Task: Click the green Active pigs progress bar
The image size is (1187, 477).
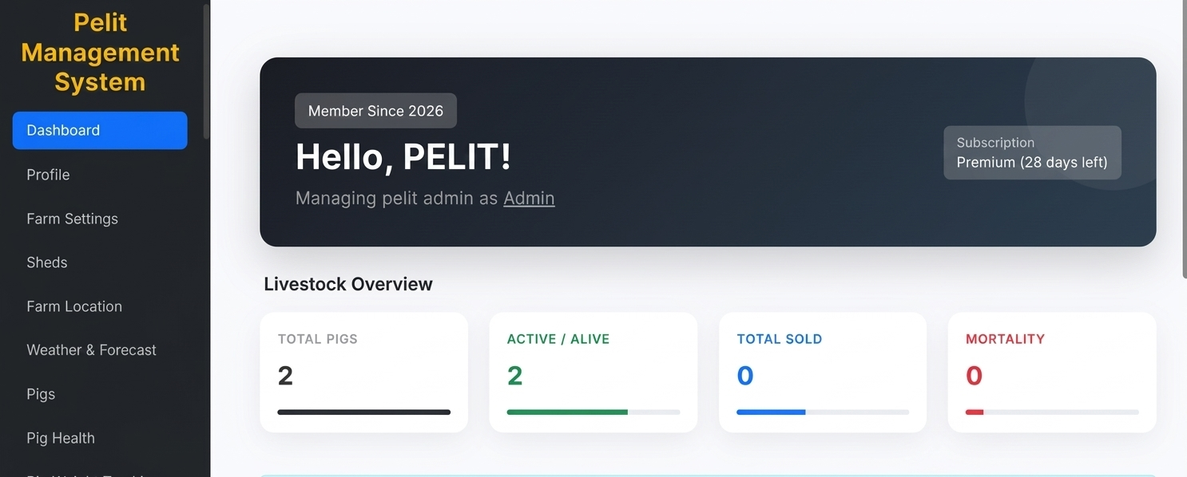Action: click(x=567, y=412)
